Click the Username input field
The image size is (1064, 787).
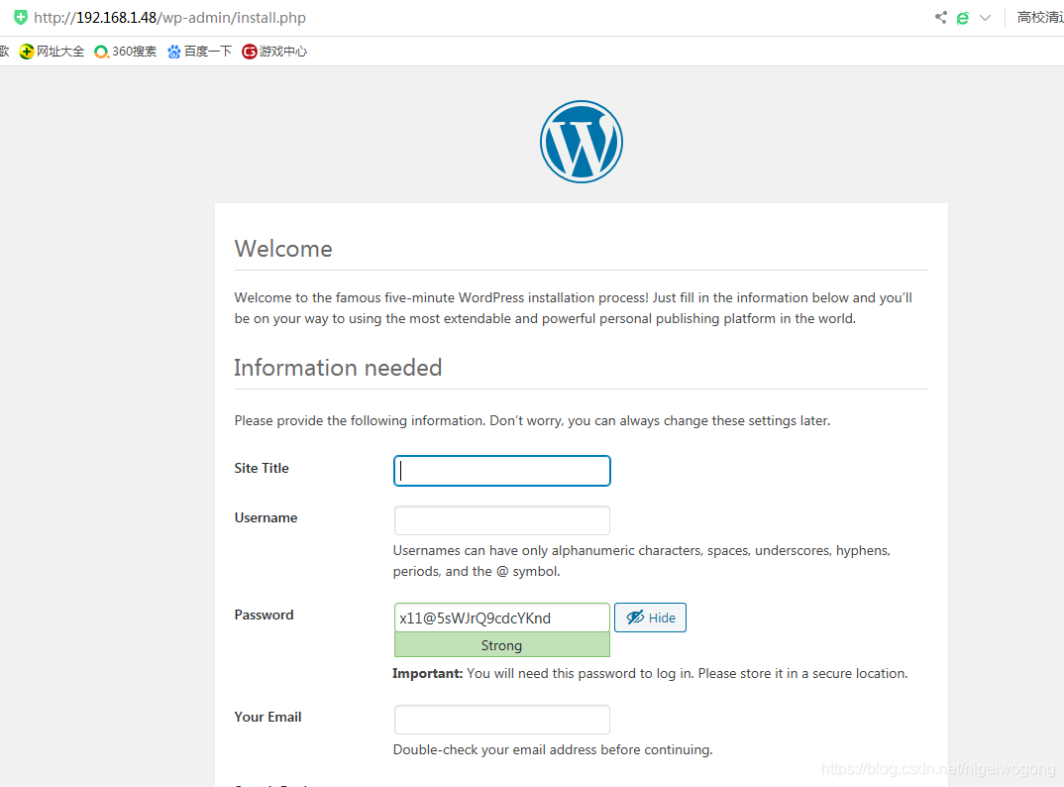pyautogui.click(x=502, y=520)
